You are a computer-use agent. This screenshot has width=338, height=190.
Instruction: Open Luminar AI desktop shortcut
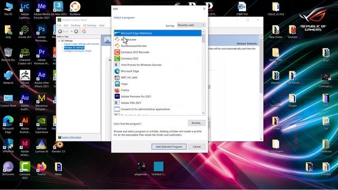42,146
